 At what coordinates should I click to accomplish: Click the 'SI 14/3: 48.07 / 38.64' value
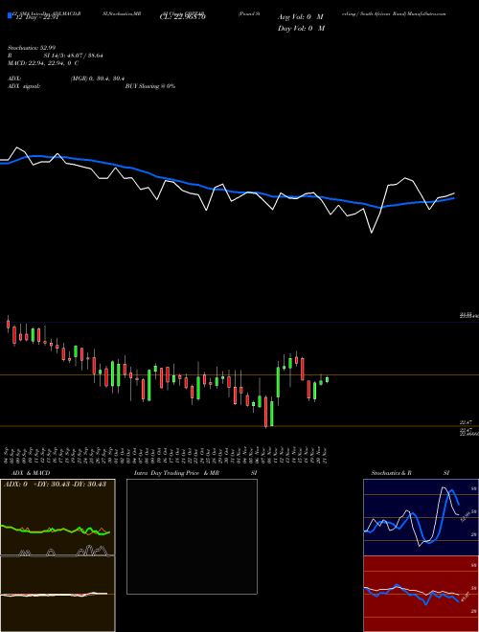(73, 56)
